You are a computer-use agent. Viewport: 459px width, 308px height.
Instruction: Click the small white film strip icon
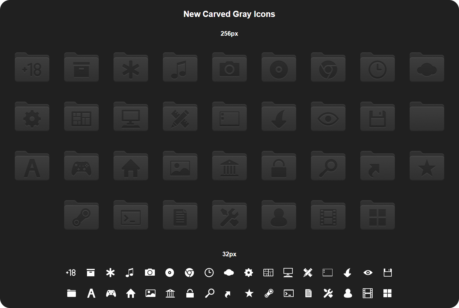coord(368,293)
